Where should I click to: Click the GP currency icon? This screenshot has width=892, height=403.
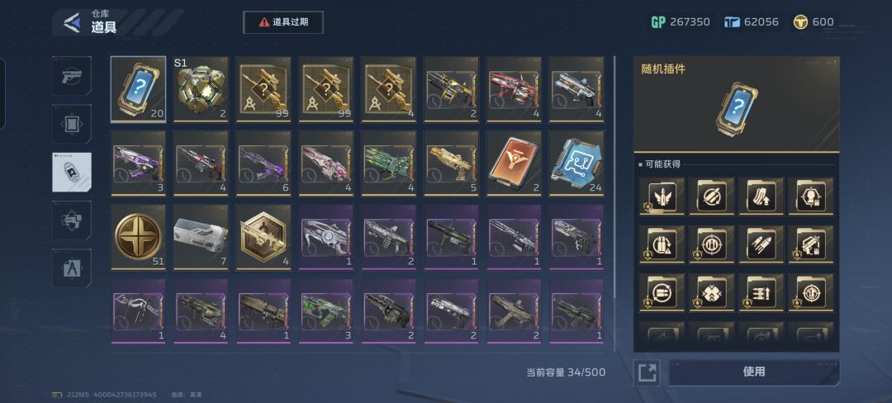[x=658, y=22]
